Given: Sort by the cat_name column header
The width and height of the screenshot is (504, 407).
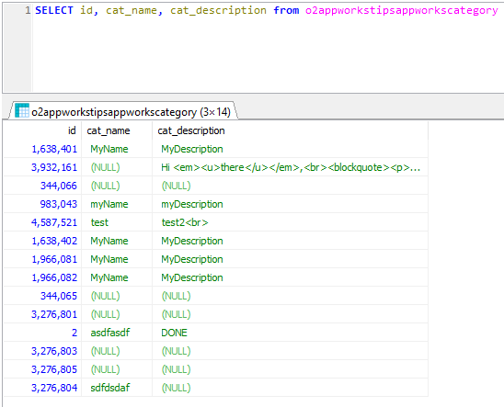Looking at the screenshot, I should coord(117,130).
